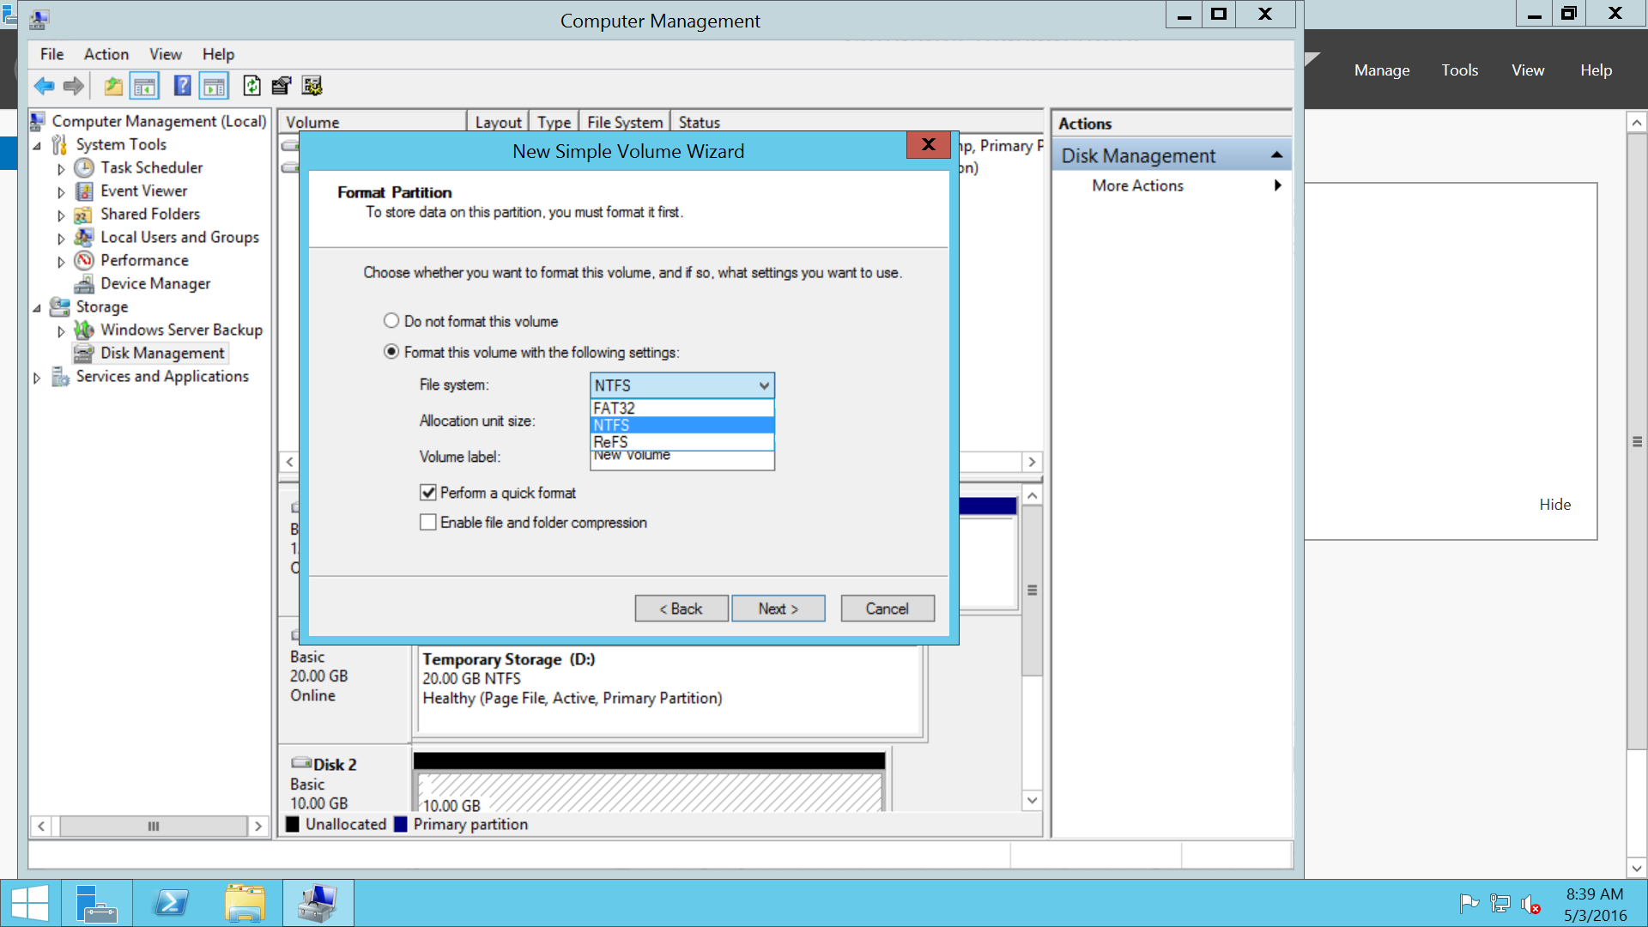Click the Event Viewer icon
This screenshot has width=1648, height=927.
84,191
